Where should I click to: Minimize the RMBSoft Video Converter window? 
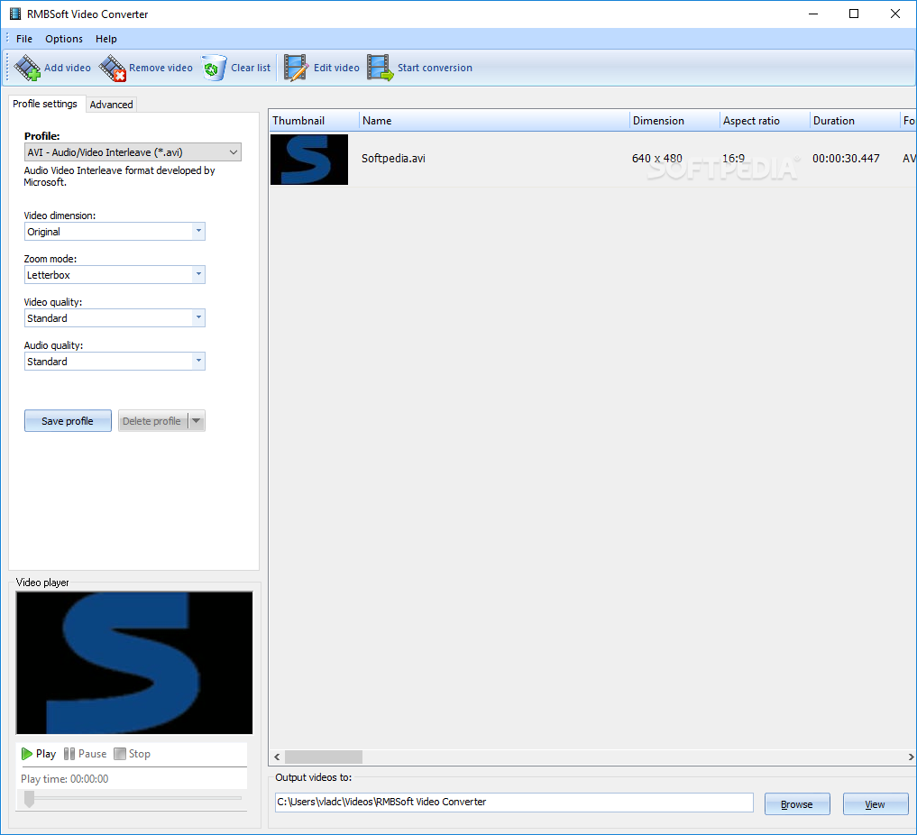coord(813,14)
